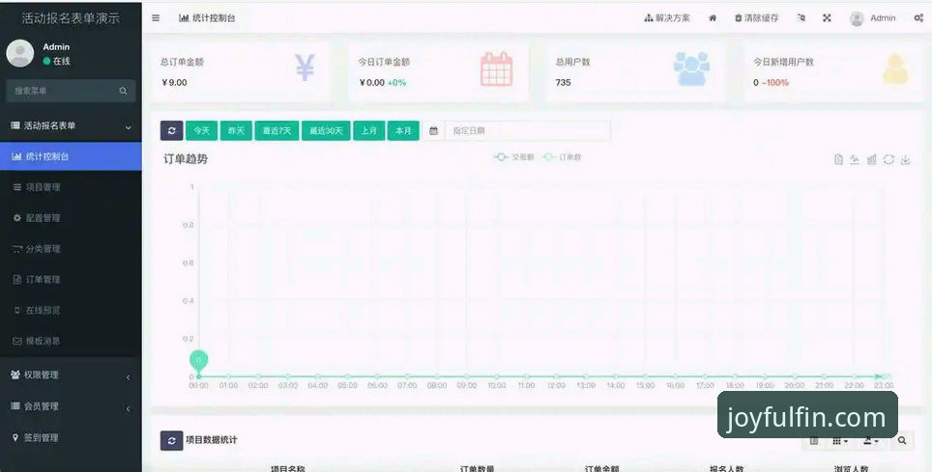Click the language switch icon

pyautogui.click(x=801, y=17)
